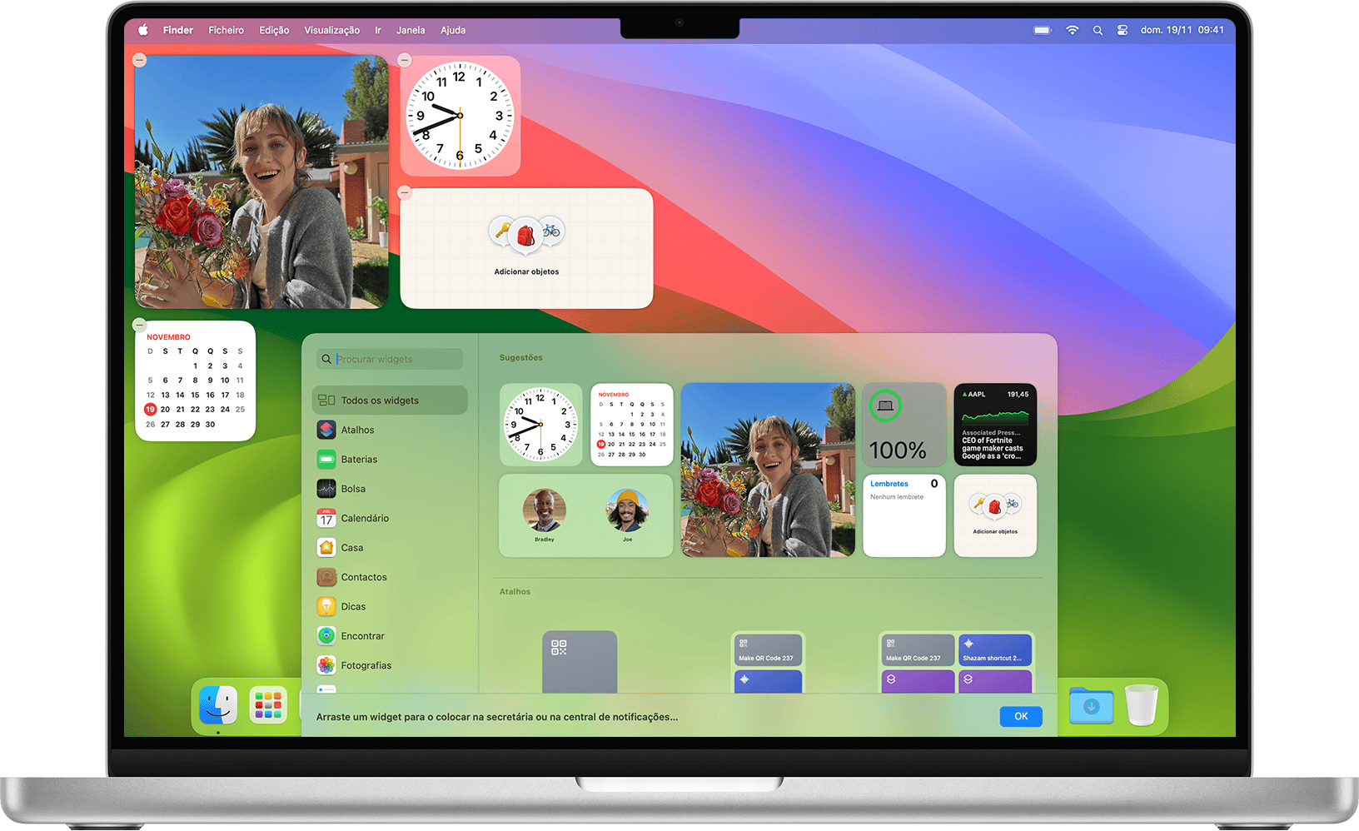Add the Lembretes widget

click(904, 515)
